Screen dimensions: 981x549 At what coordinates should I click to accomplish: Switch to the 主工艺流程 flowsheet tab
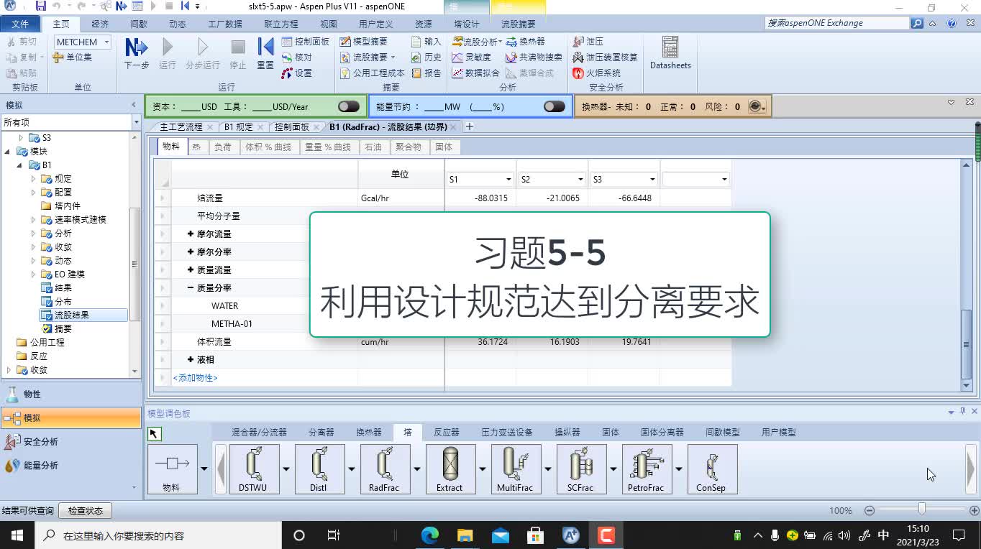click(x=181, y=126)
